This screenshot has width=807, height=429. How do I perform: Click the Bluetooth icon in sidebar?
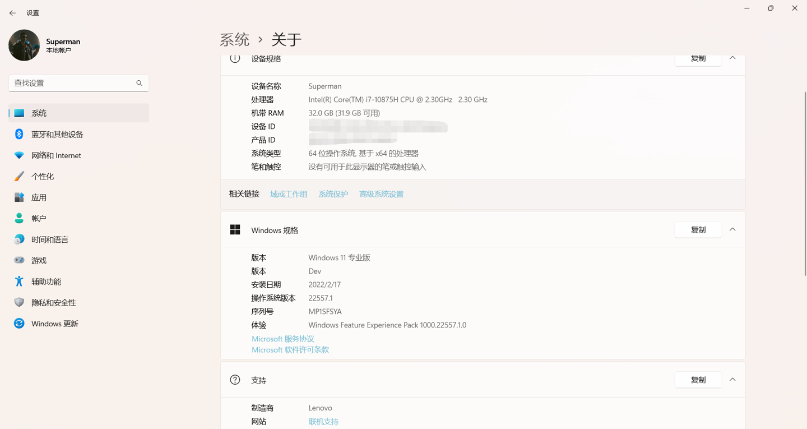click(19, 134)
